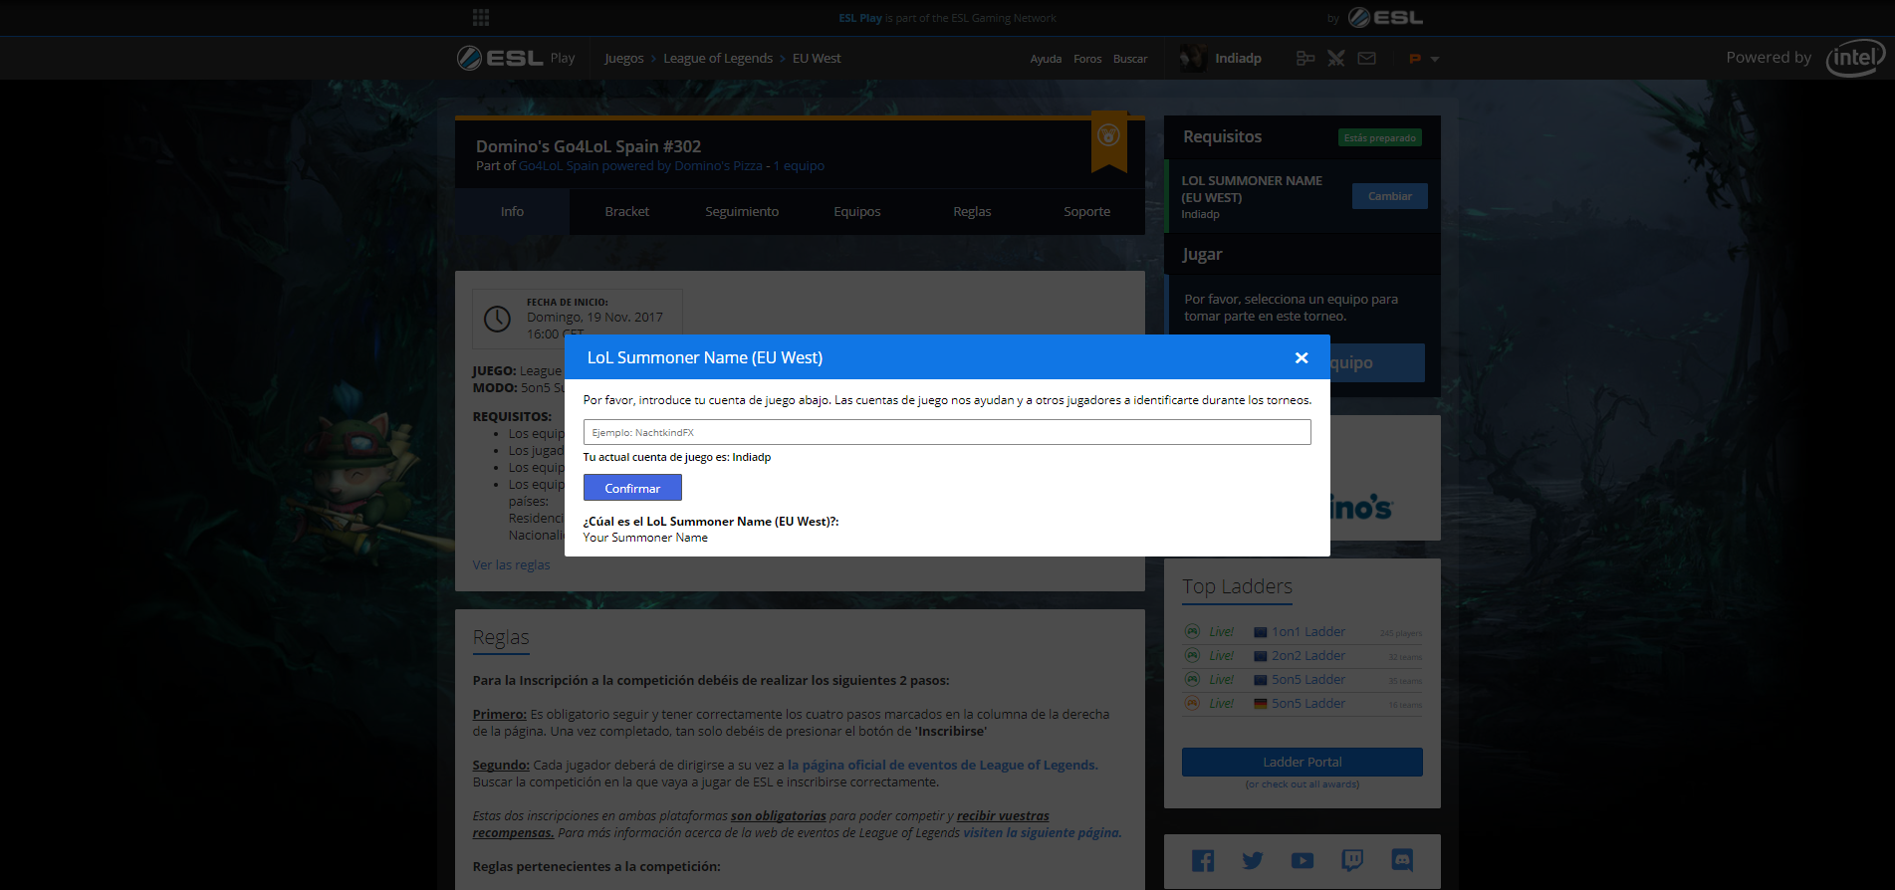This screenshot has width=1895, height=890.
Task: Open the Discord social icon
Action: coord(1402,861)
